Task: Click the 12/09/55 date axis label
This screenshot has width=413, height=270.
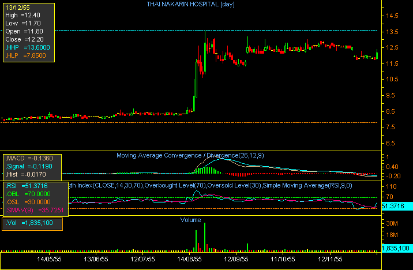Action: pos(236,260)
